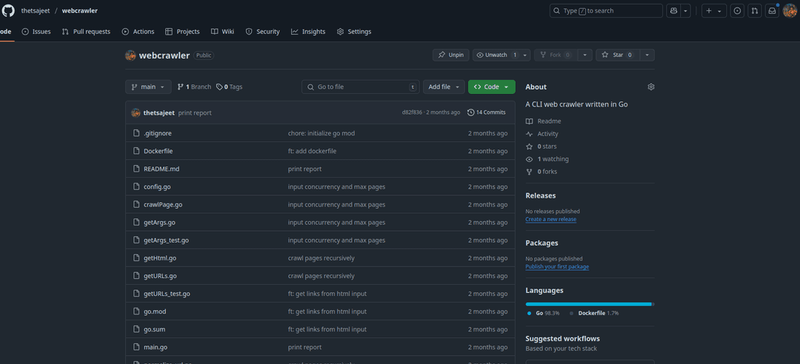
Task: Click the GitHub logo icon
Action: pos(8,10)
